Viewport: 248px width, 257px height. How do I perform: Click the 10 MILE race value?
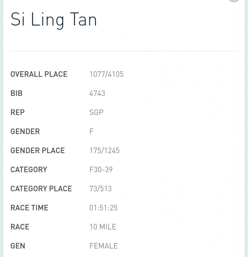coord(103,227)
